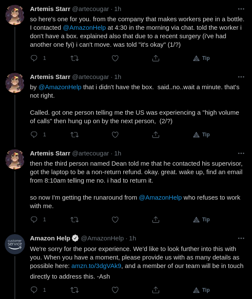Screen dimensions: 252x299
Task: Open the amzn.to/3dgVAk9 link
Action: [96, 266]
